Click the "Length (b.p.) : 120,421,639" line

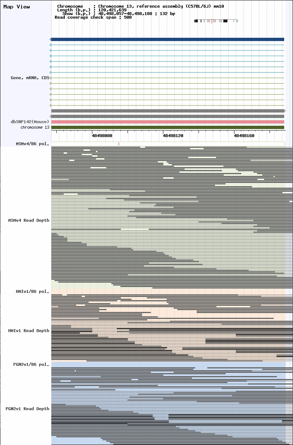[x=92, y=10]
